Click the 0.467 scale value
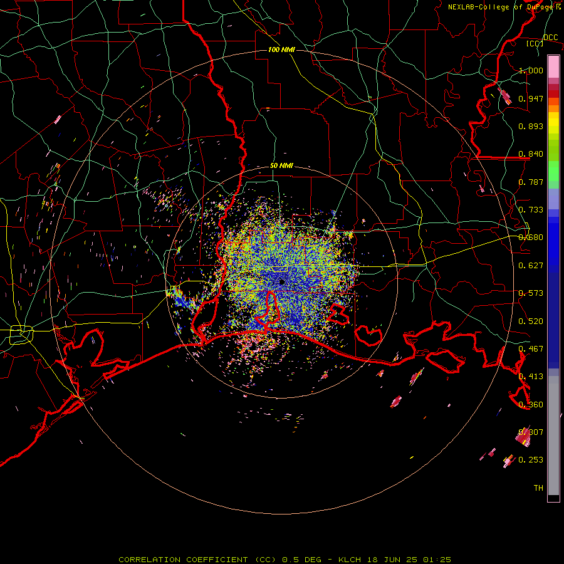The height and width of the screenshot is (564, 564). [531, 349]
